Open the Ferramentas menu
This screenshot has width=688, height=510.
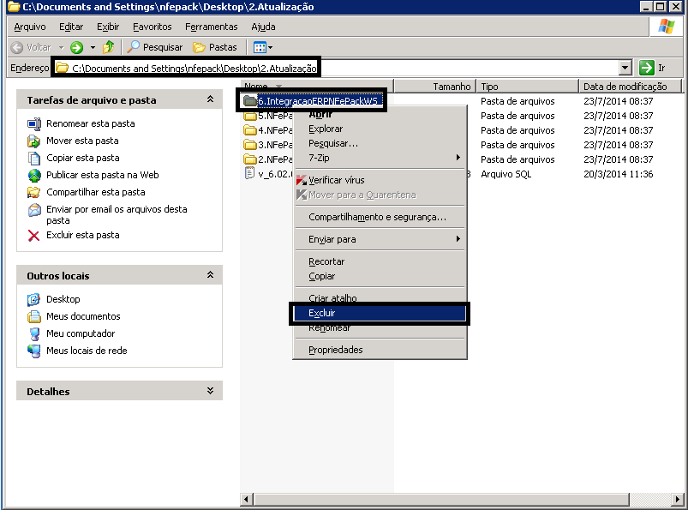(211, 27)
